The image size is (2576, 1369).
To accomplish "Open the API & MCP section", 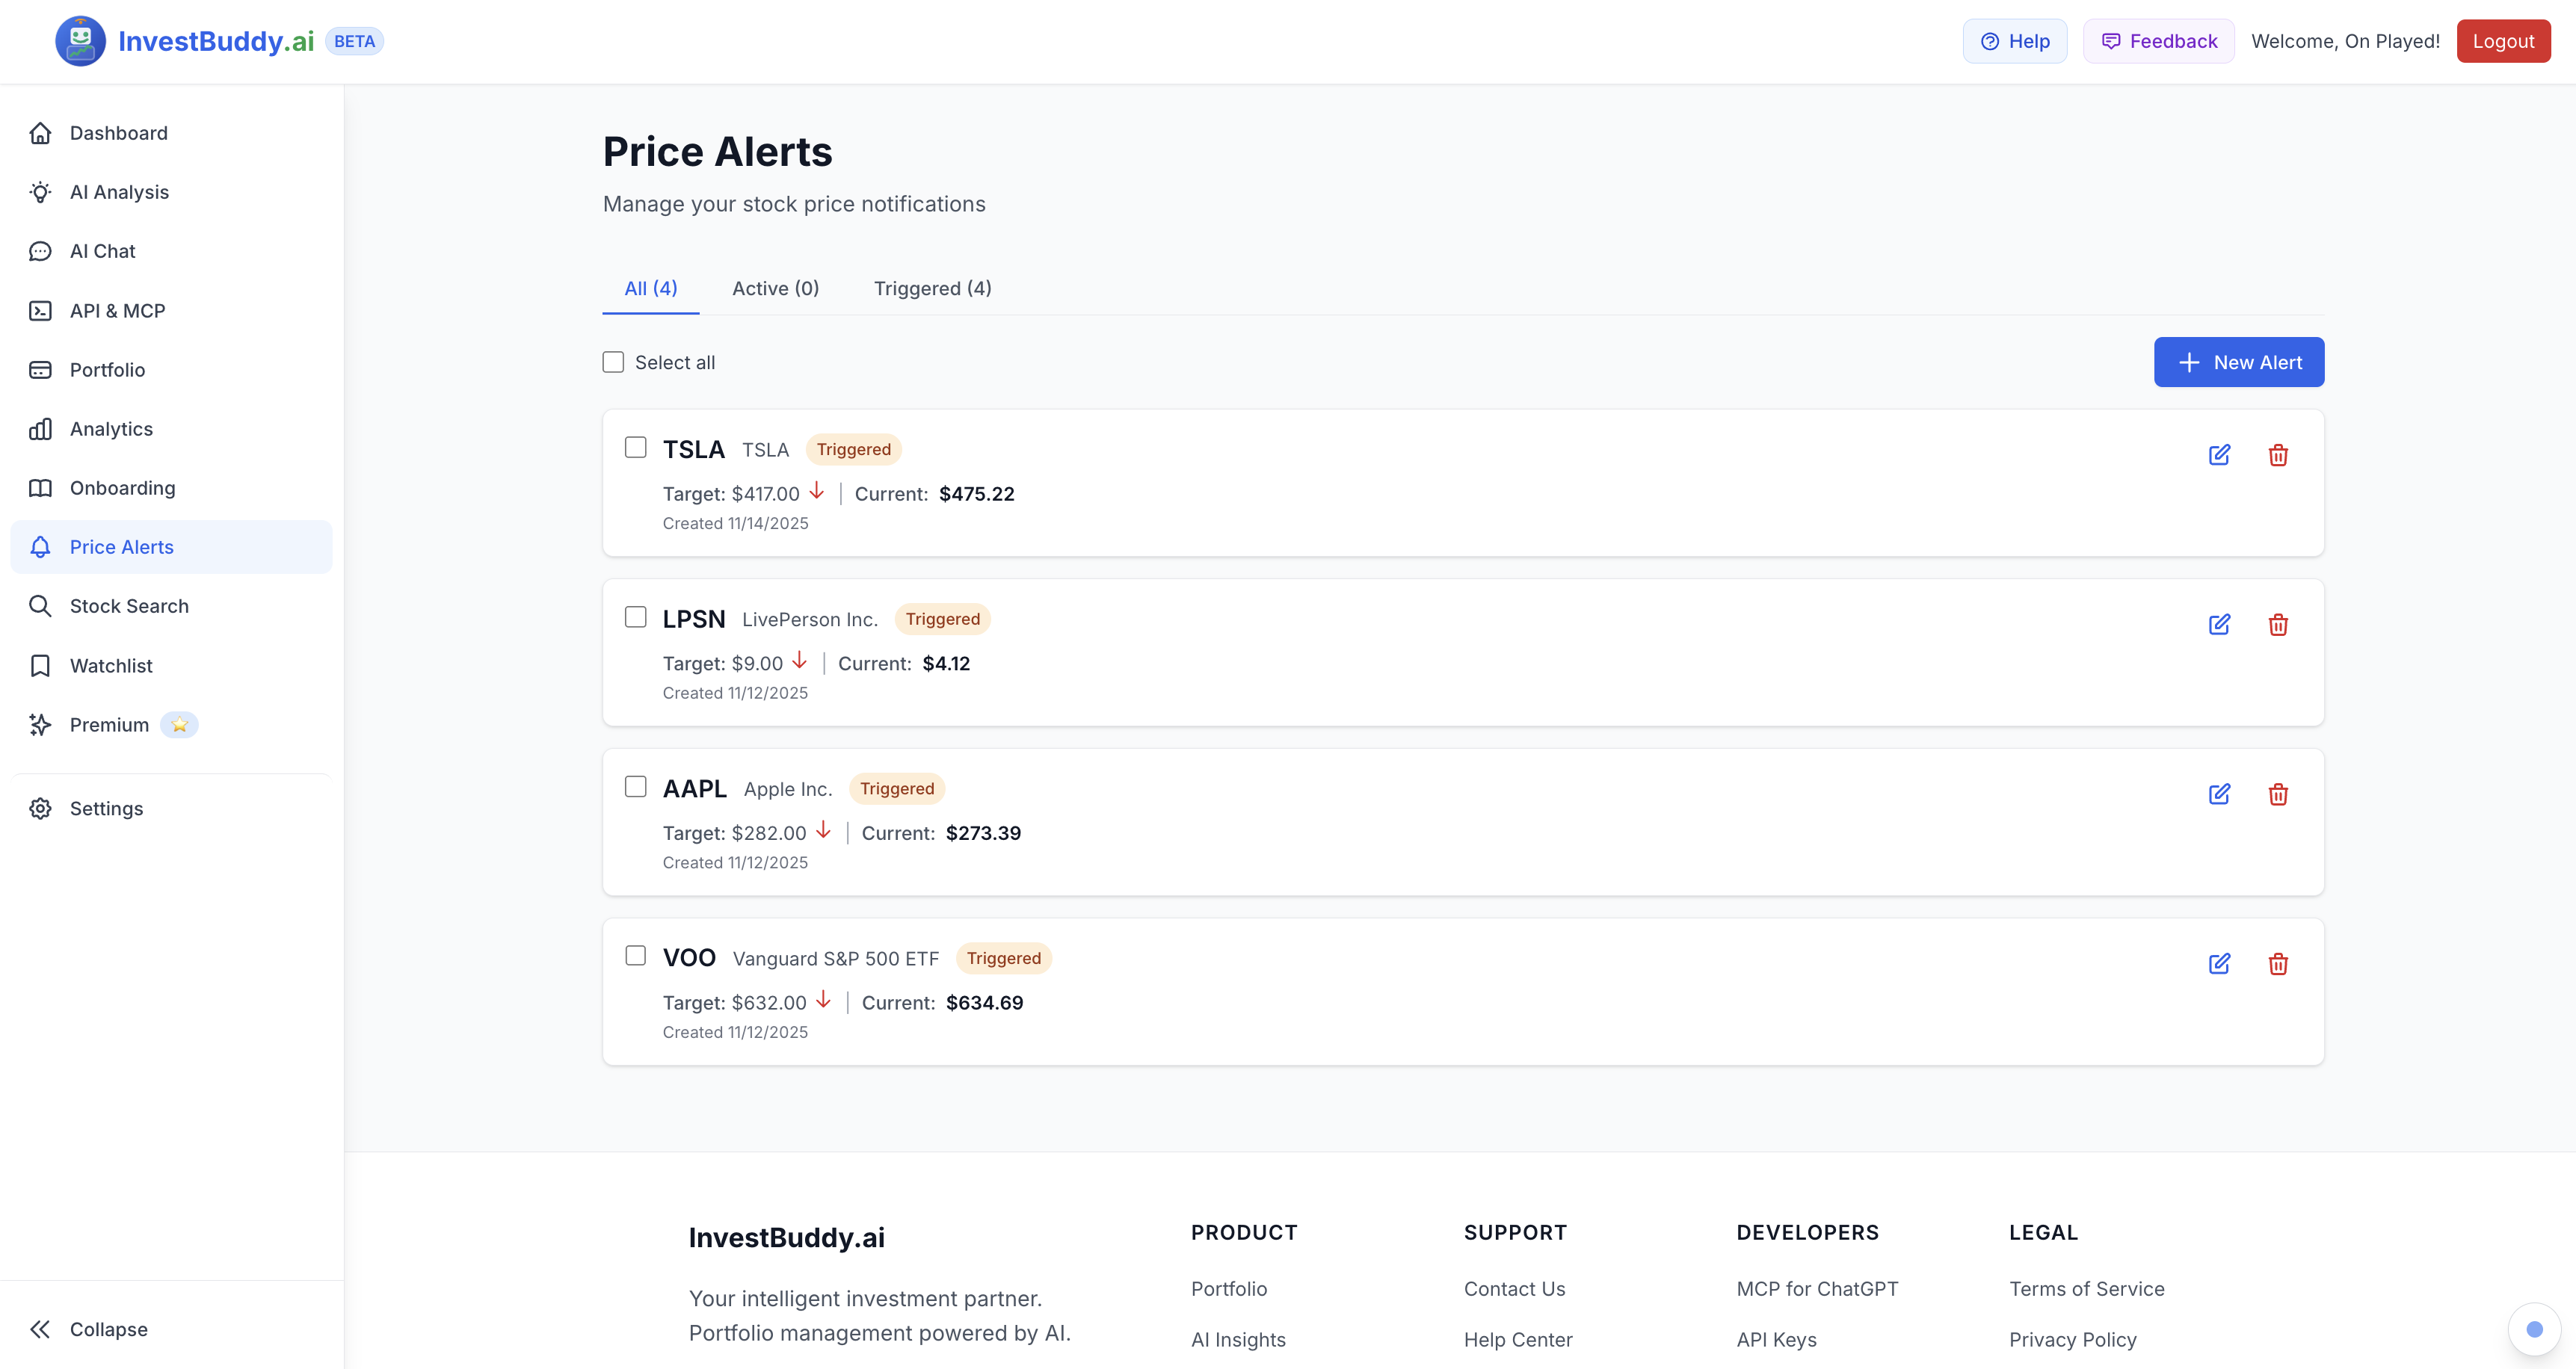I will click(x=117, y=310).
